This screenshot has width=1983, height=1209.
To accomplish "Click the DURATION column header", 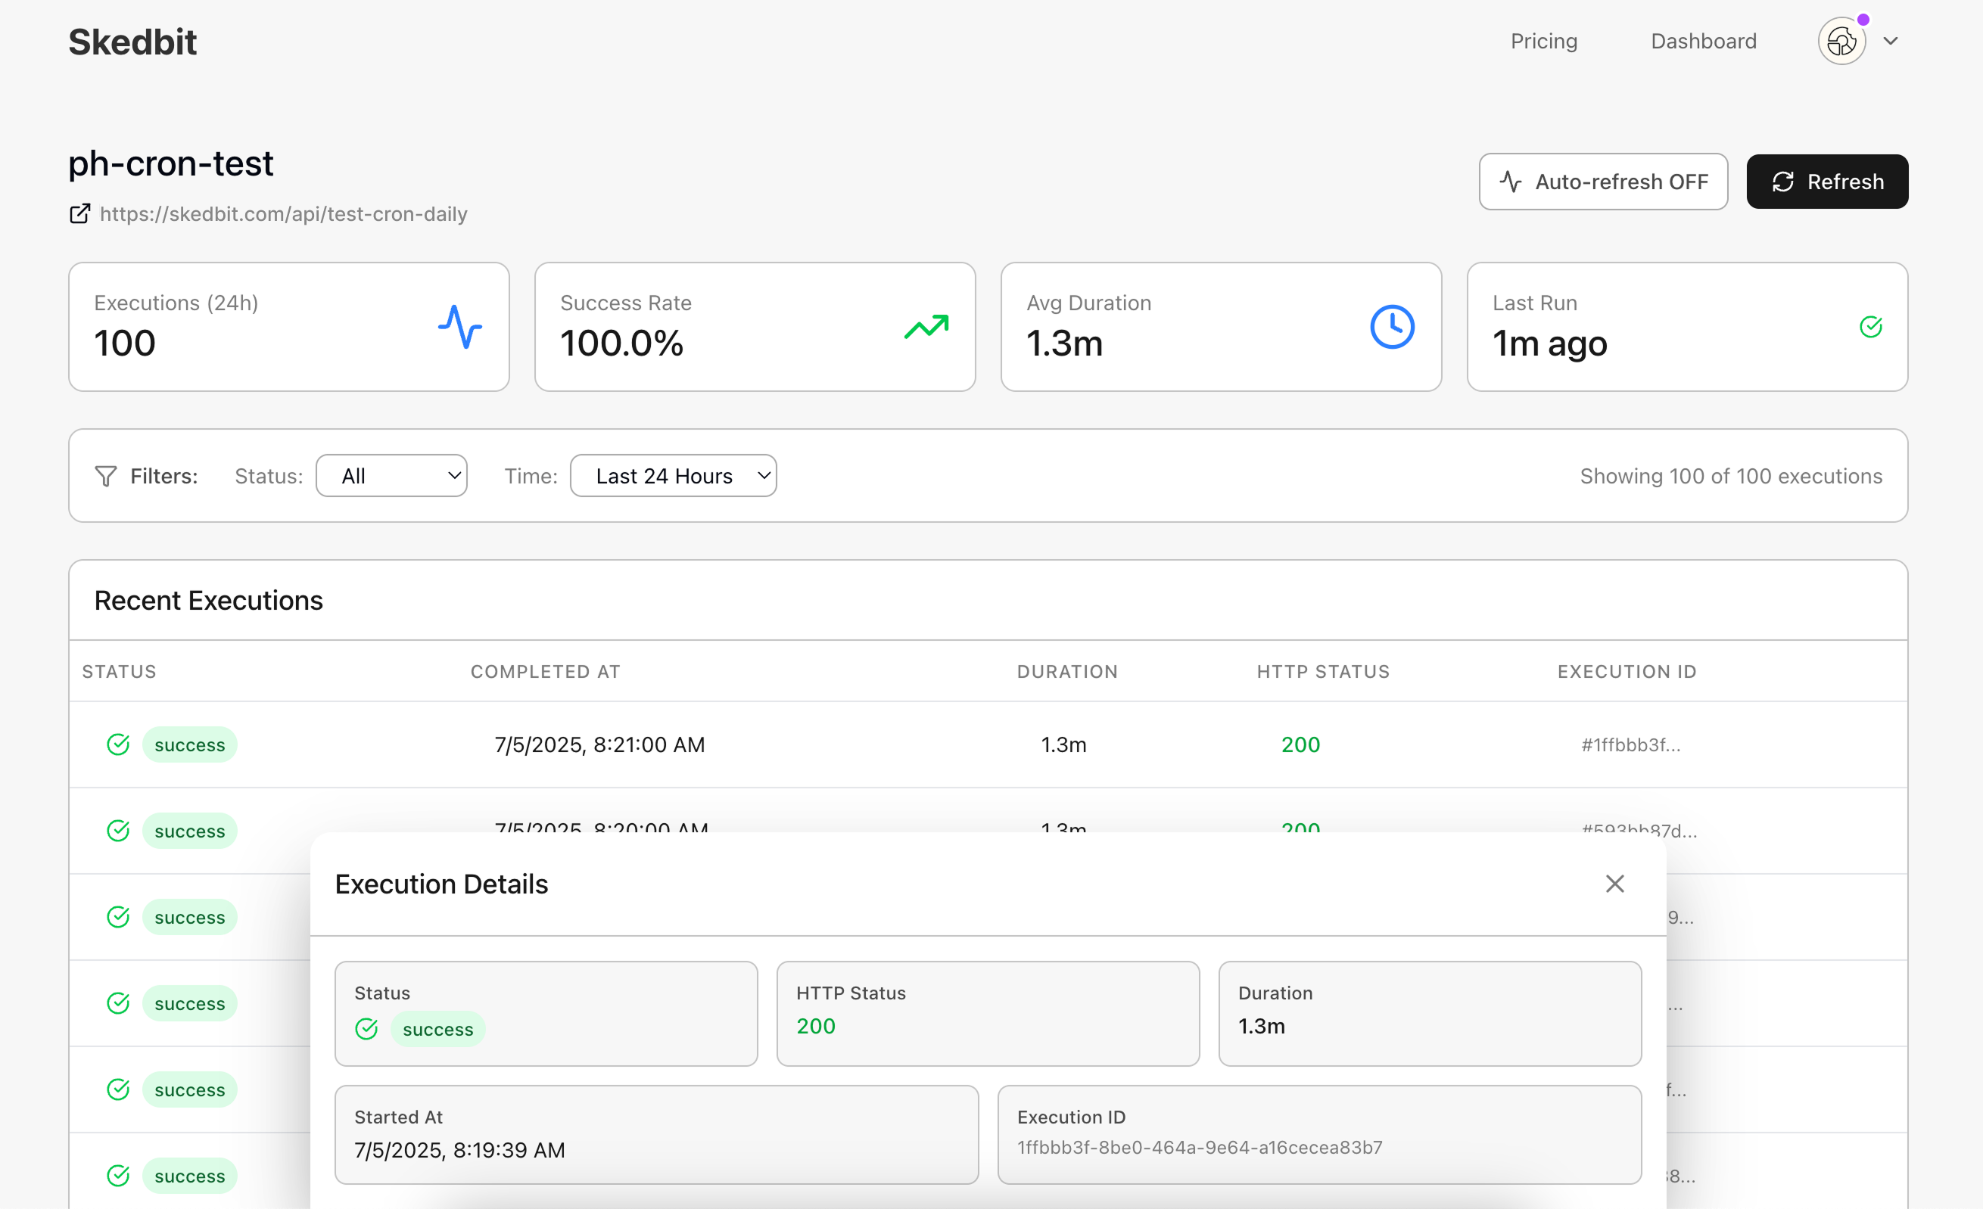I will pyautogui.click(x=1067, y=672).
